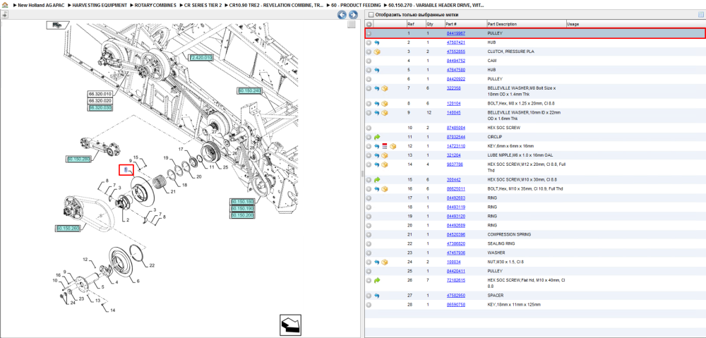Screen dimensions: 706x338
Task: Click the blue arrow icon for SPACER row
Action: [x=377, y=296]
